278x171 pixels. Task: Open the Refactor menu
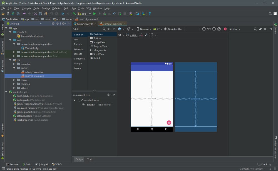[x=57, y=8]
